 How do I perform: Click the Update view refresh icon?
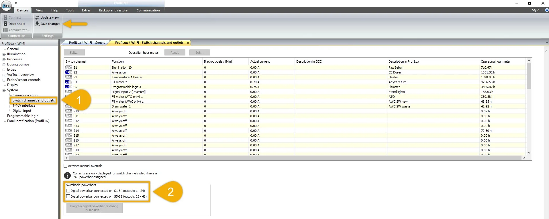(37, 17)
